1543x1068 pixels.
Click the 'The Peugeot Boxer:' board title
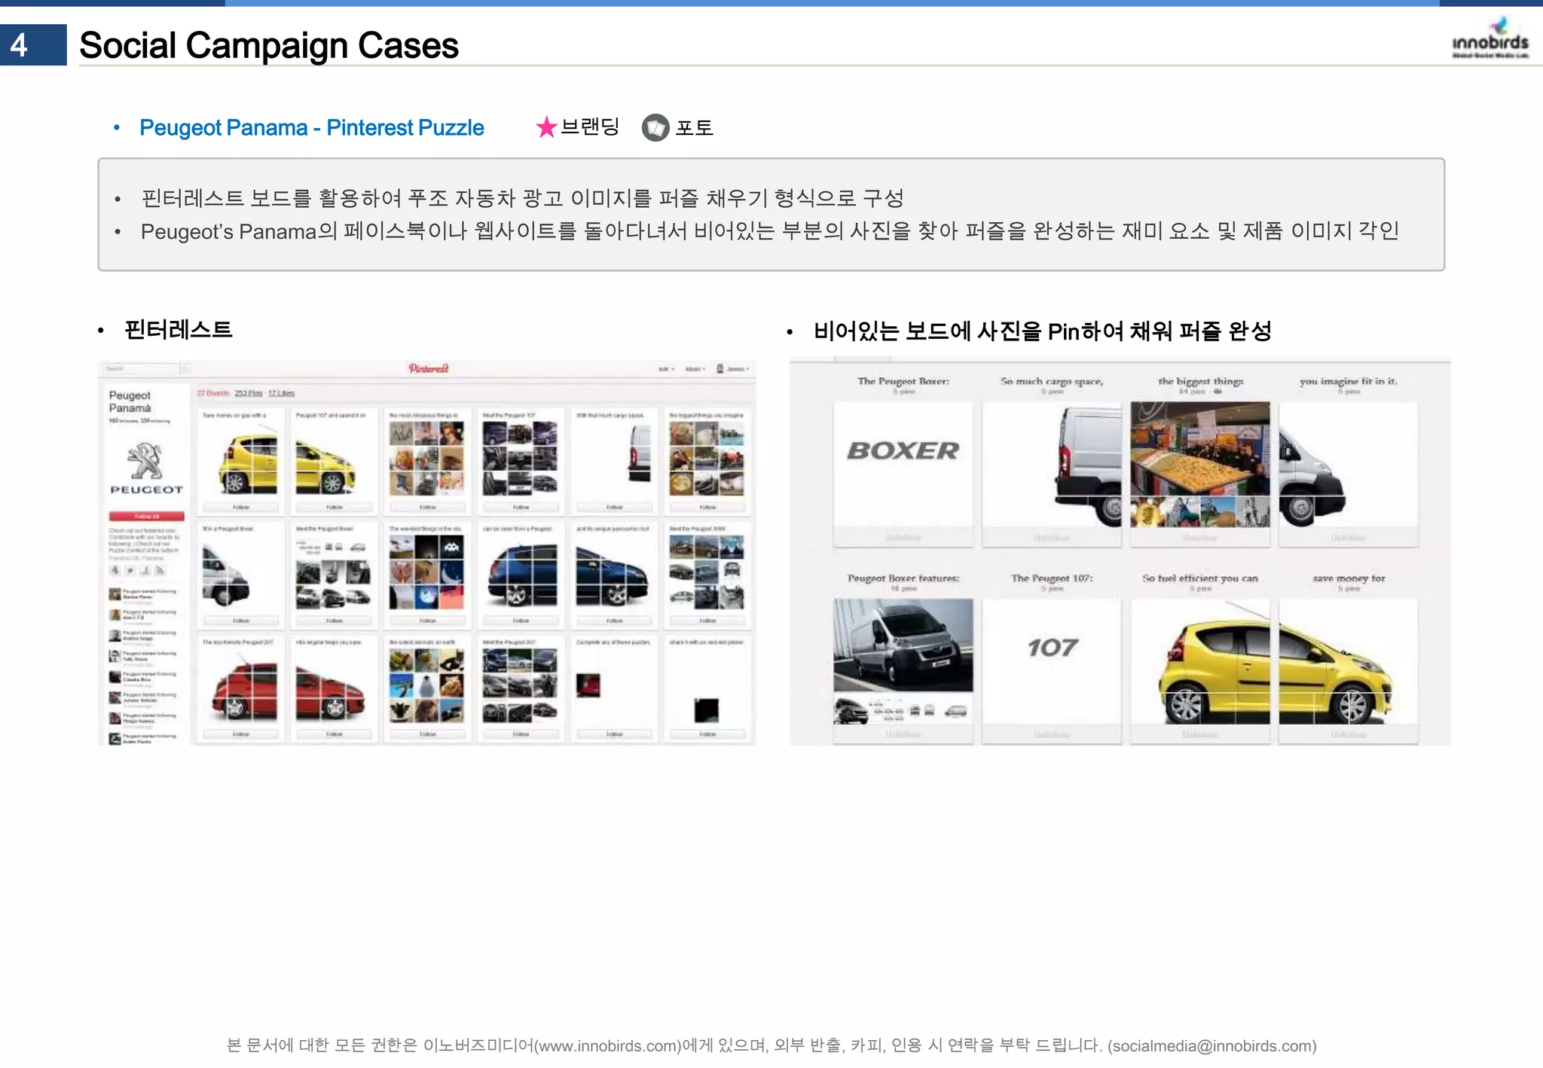pos(903,381)
